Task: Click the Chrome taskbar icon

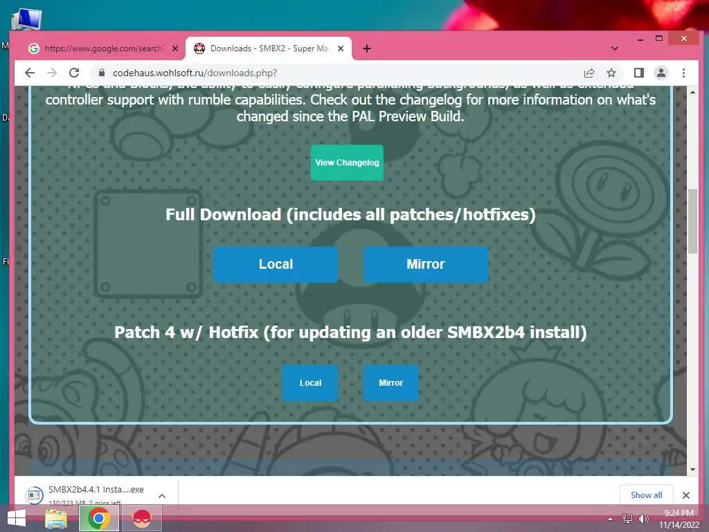Action: point(98,518)
